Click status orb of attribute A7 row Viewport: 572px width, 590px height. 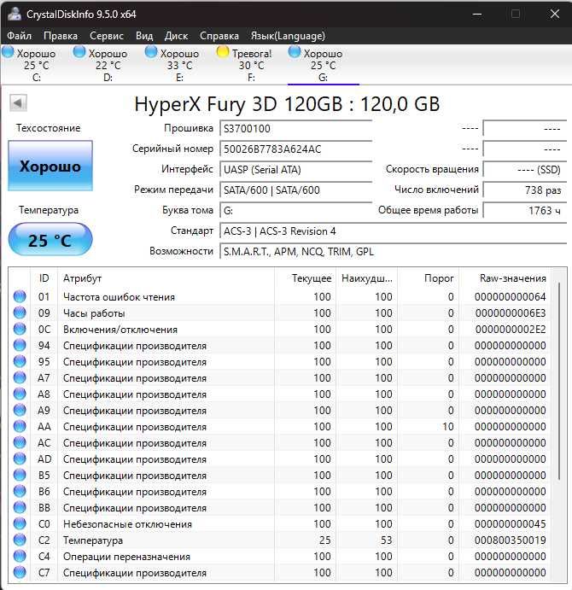(x=20, y=377)
